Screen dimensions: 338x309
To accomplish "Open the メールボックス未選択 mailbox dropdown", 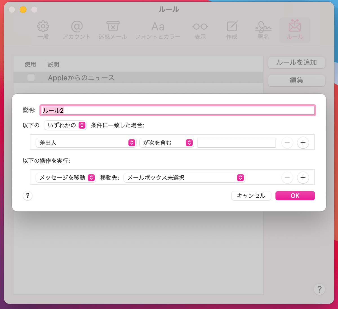I will tap(184, 178).
